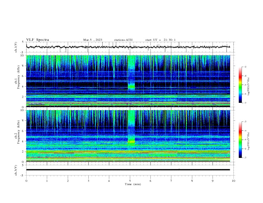Click the lower PSD color bar
Viewport: 263px width, 203px height.
[x=240, y=140]
